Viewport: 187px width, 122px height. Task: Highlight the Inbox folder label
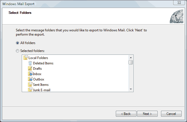(37, 74)
